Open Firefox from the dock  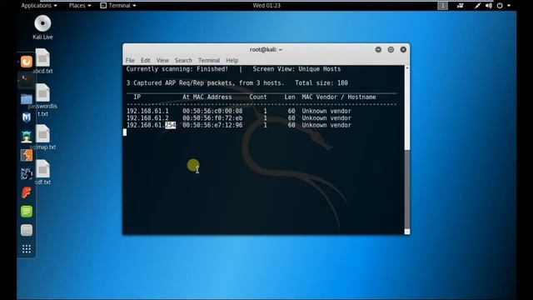click(x=27, y=62)
